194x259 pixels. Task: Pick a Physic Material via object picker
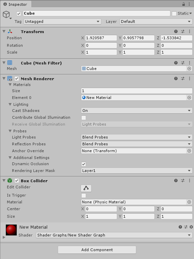click(x=189, y=202)
